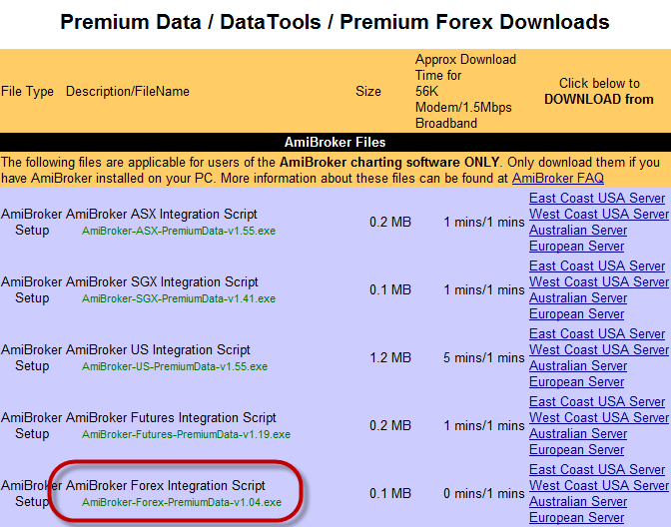
Task: Click the AmiBroker-SGX-PremiumData-v1.41.exe filename
Action: [179, 298]
